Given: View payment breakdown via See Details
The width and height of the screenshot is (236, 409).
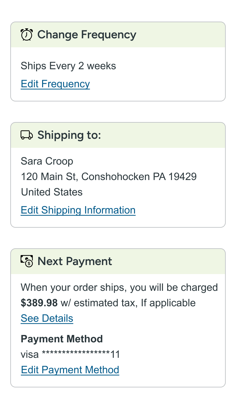Looking at the screenshot, I should [47, 318].
